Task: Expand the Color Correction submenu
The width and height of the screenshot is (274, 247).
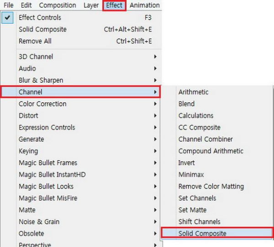Action: pyautogui.click(x=42, y=104)
